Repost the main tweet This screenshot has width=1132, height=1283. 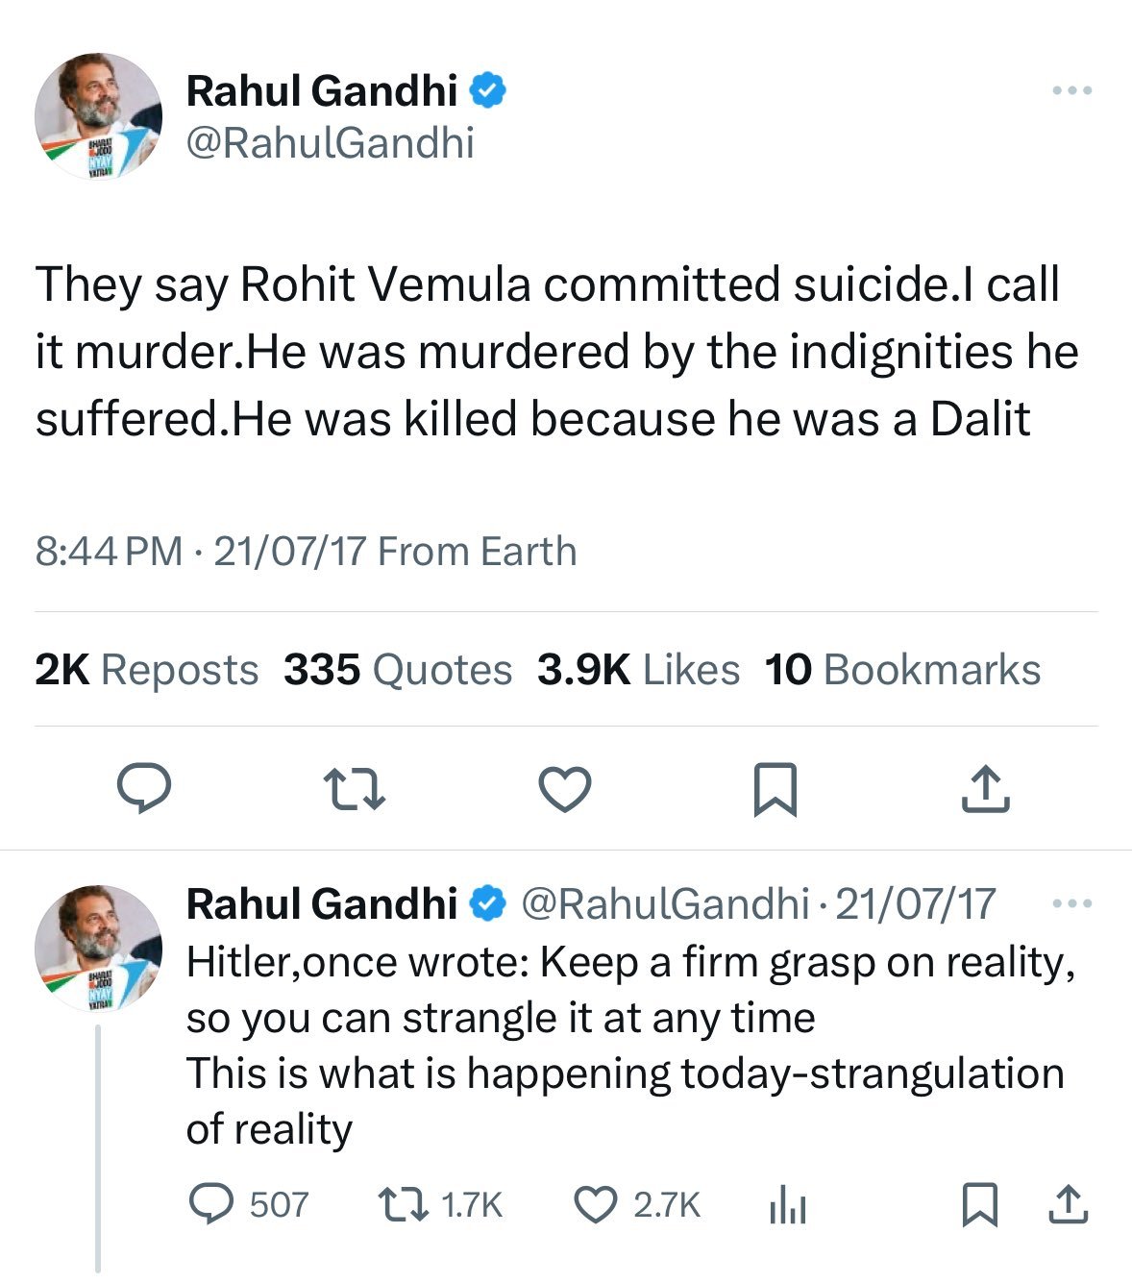tap(354, 789)
